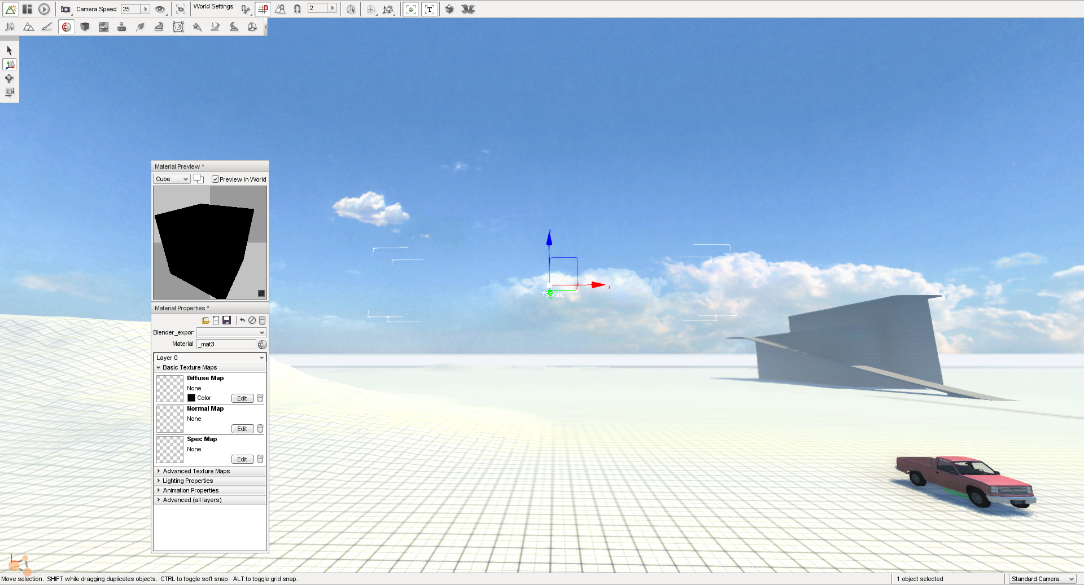Image resolution: width=1084 pixels, height=585 pixels.
Task: Click the Diffuse Map texture thumbnail
Action: coord(170,389)
